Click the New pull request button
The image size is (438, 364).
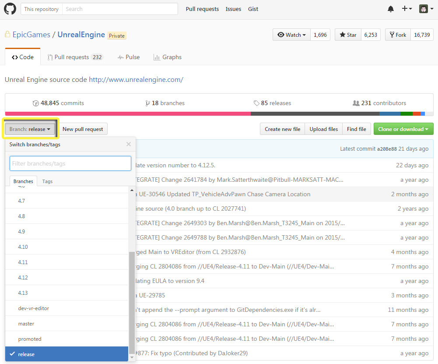click(x=83, y=129)
